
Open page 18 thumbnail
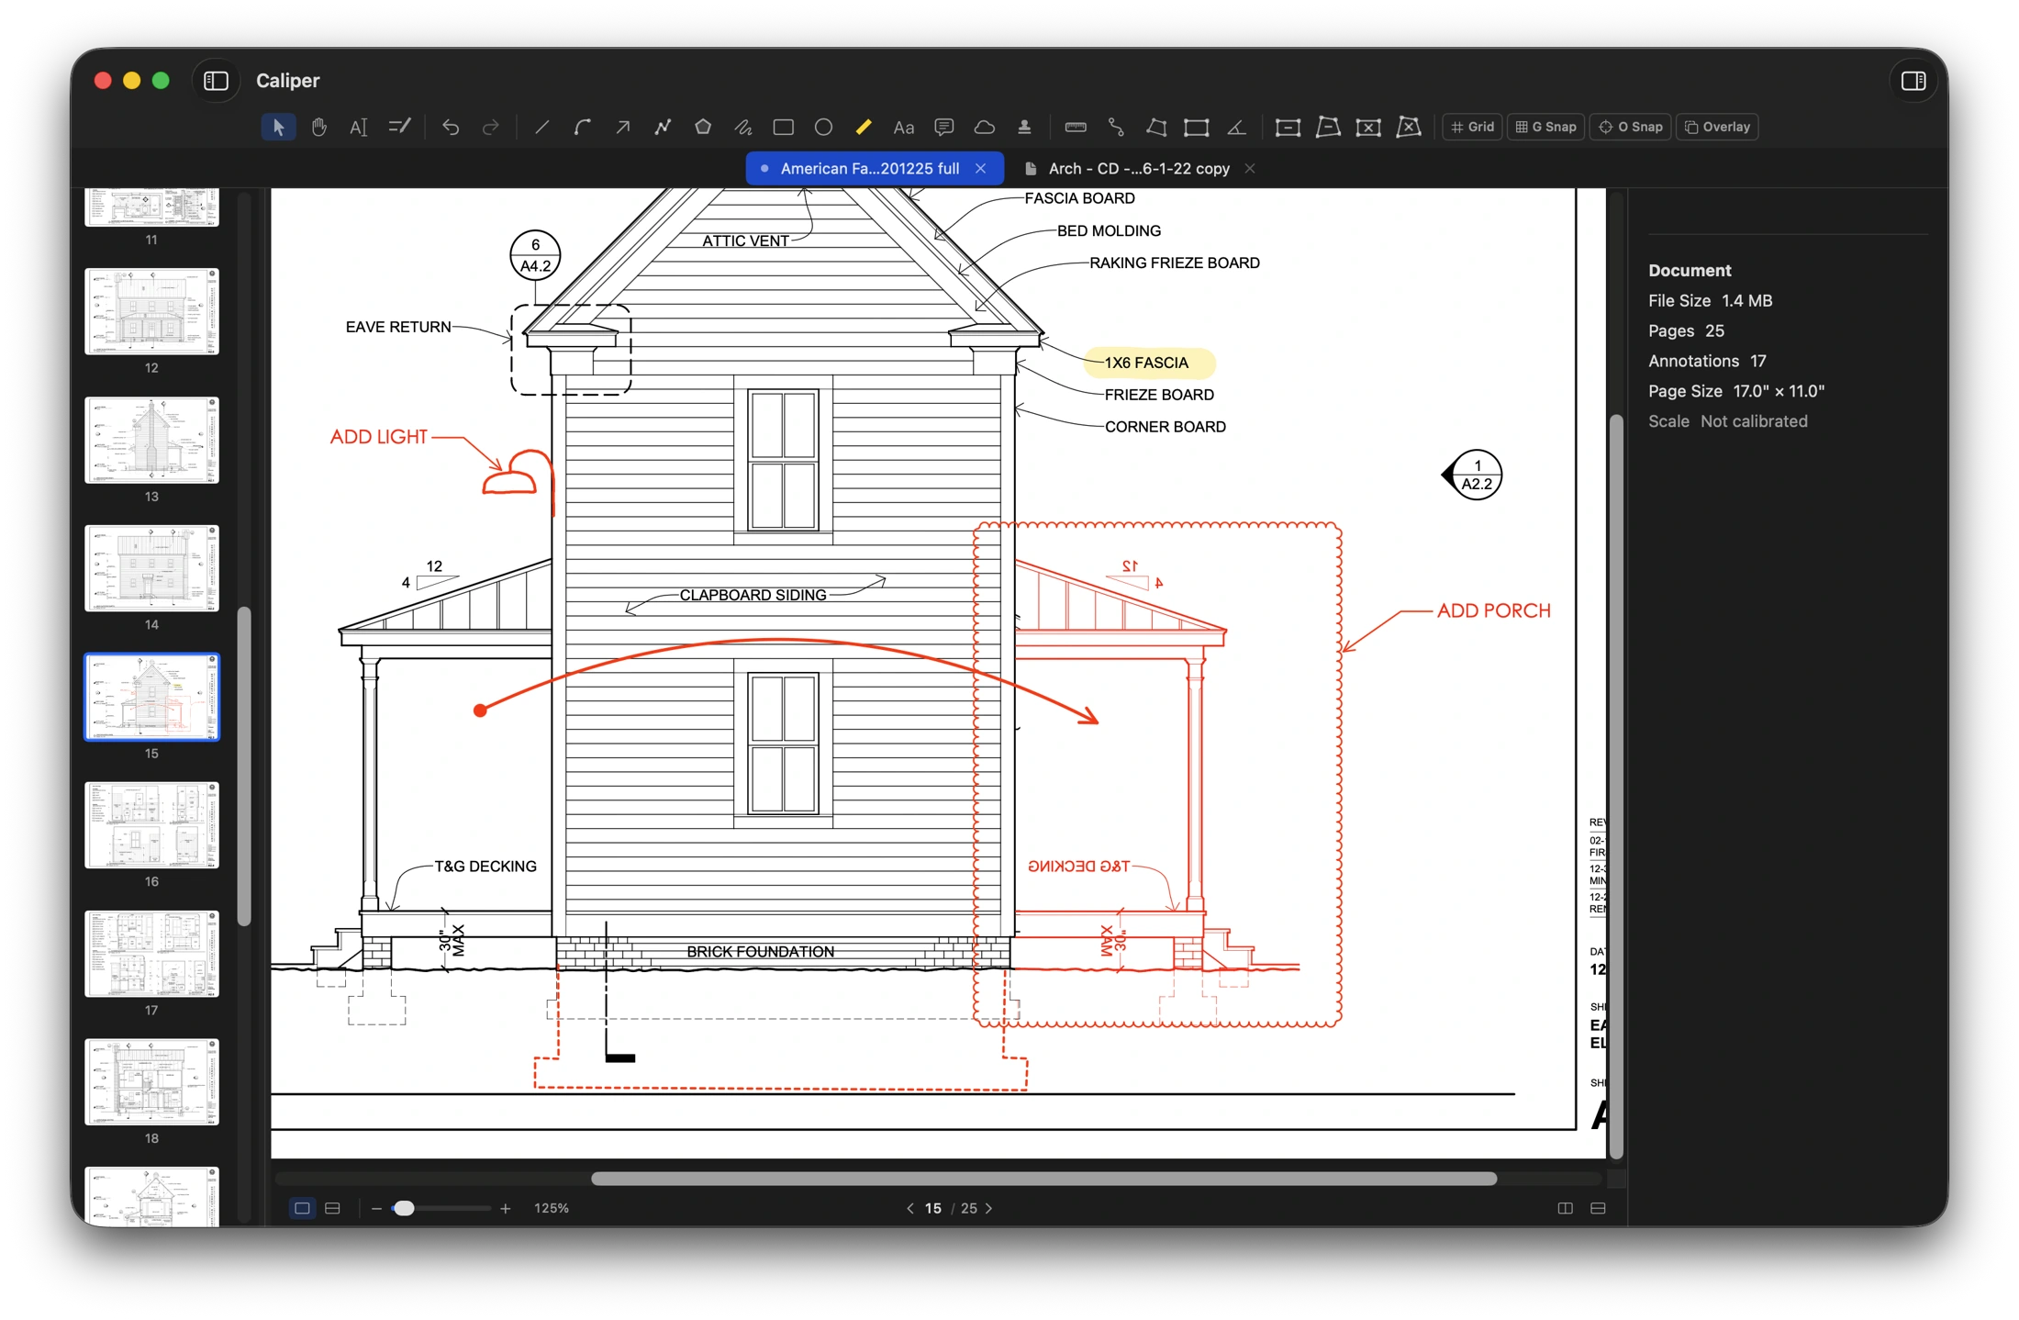point(152,1082)
